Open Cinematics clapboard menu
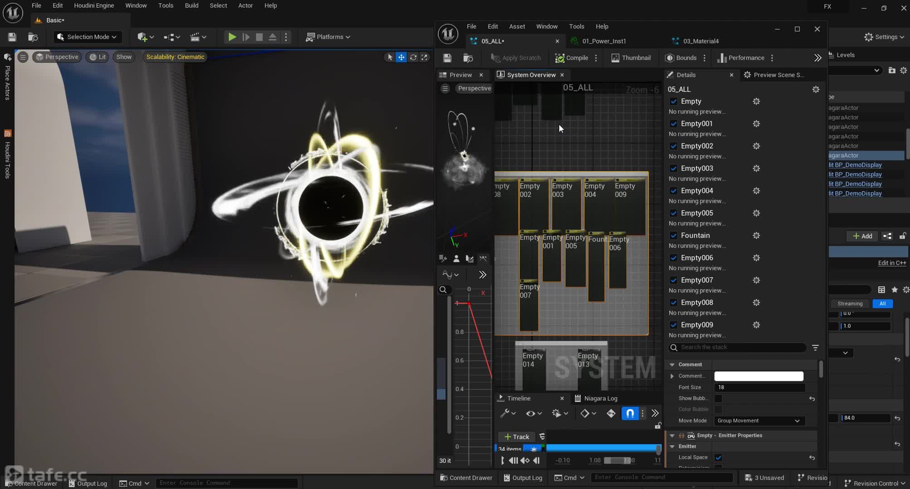 pyautogui.click(x=198, y=37)
